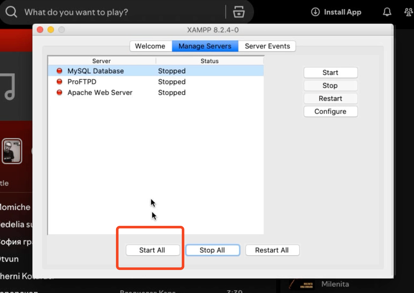This screenshot has width=414, height=293.
Task: Open the friends activity icon in music app
Action: coord(409,12)
